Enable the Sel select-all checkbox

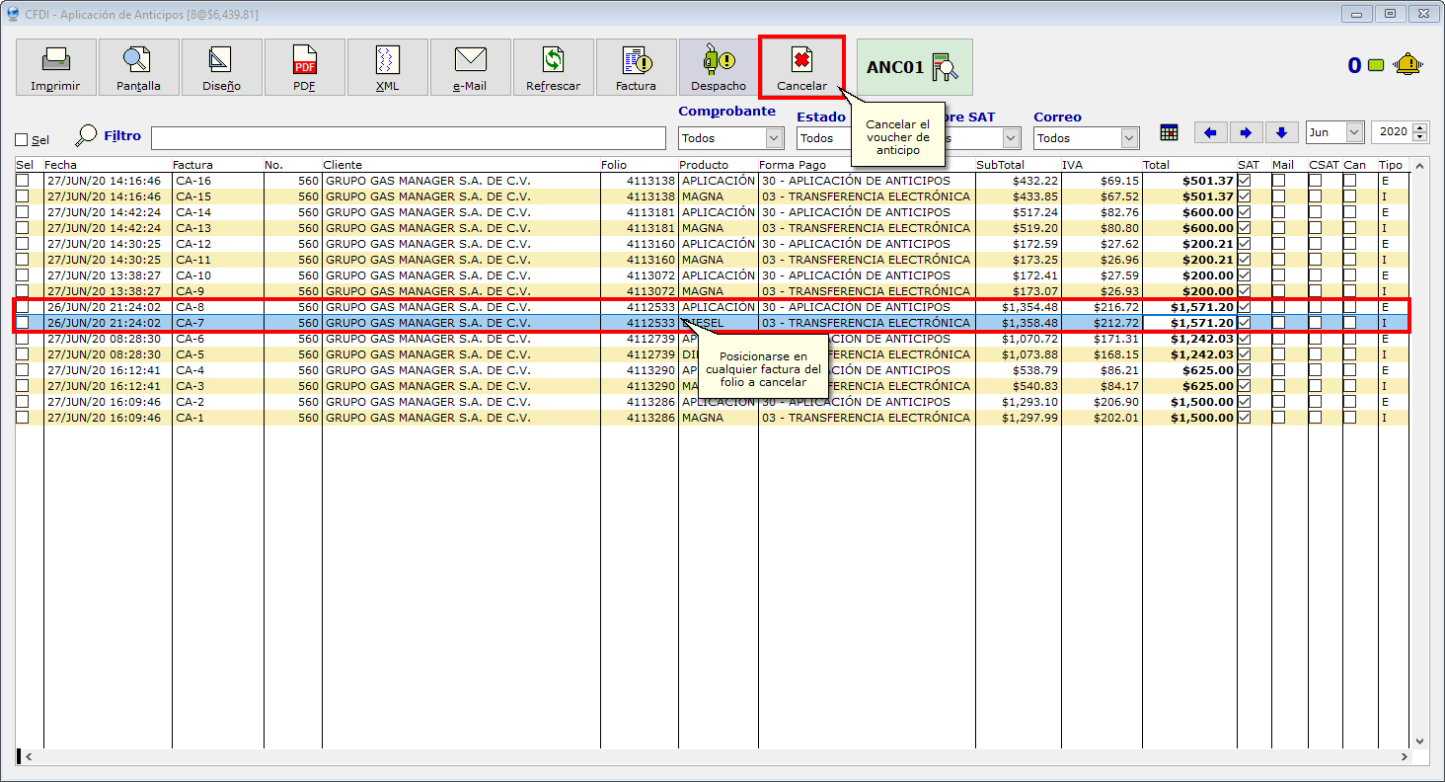(22, 140)
